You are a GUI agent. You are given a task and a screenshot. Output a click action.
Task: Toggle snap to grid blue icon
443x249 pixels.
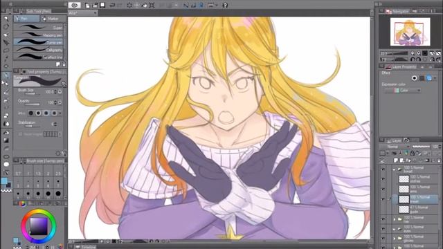point(201,5)
